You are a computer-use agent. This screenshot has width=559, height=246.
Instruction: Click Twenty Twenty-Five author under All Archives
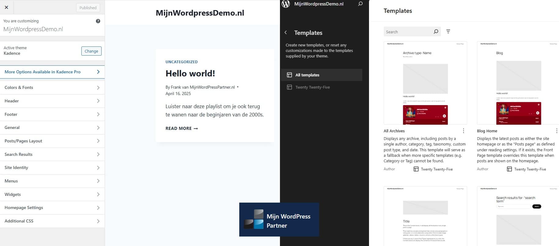[437, 169]
